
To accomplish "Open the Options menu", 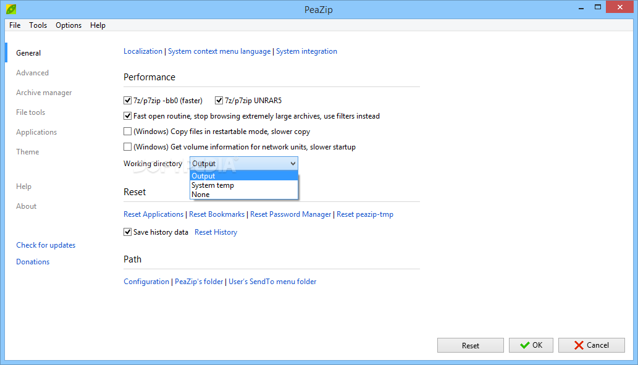I will point(69,25).
